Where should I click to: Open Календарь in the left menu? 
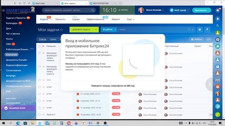[x=12, y=23]
